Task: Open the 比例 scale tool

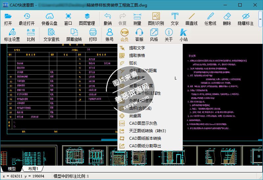Action: (x=31, y=35)
